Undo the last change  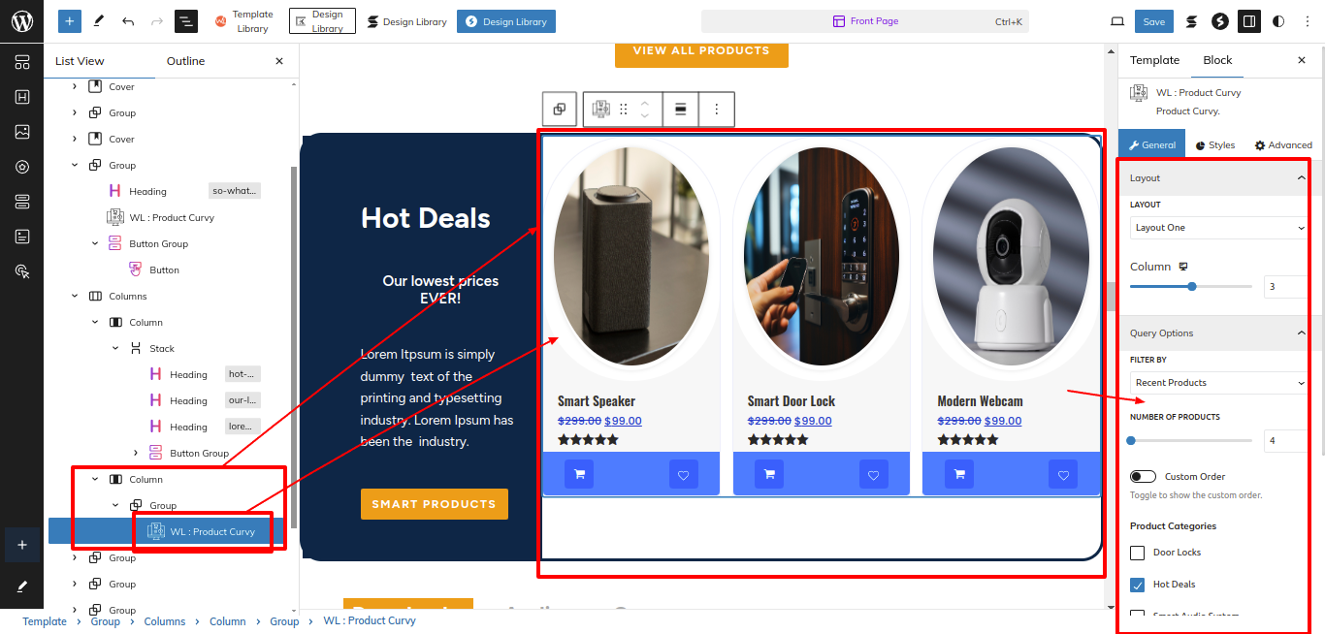128,21
